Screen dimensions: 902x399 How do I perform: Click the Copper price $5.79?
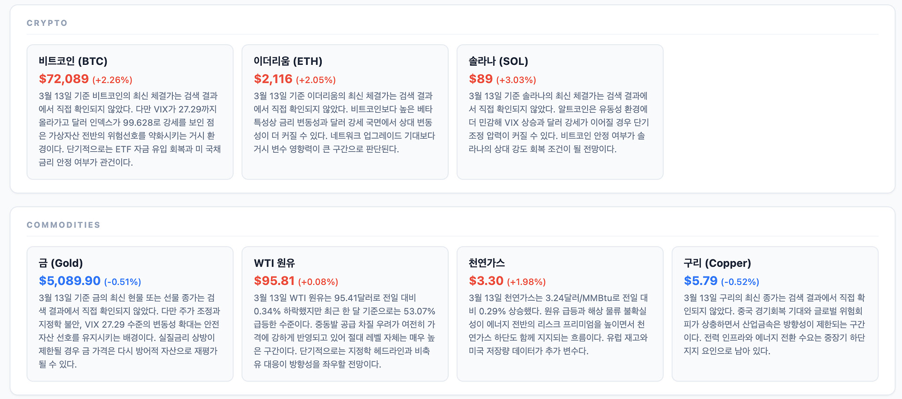coord(700,281)
